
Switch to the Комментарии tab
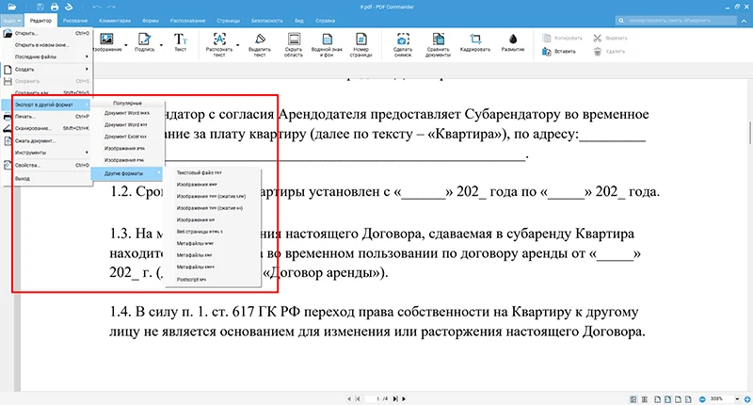coord(115,21)
